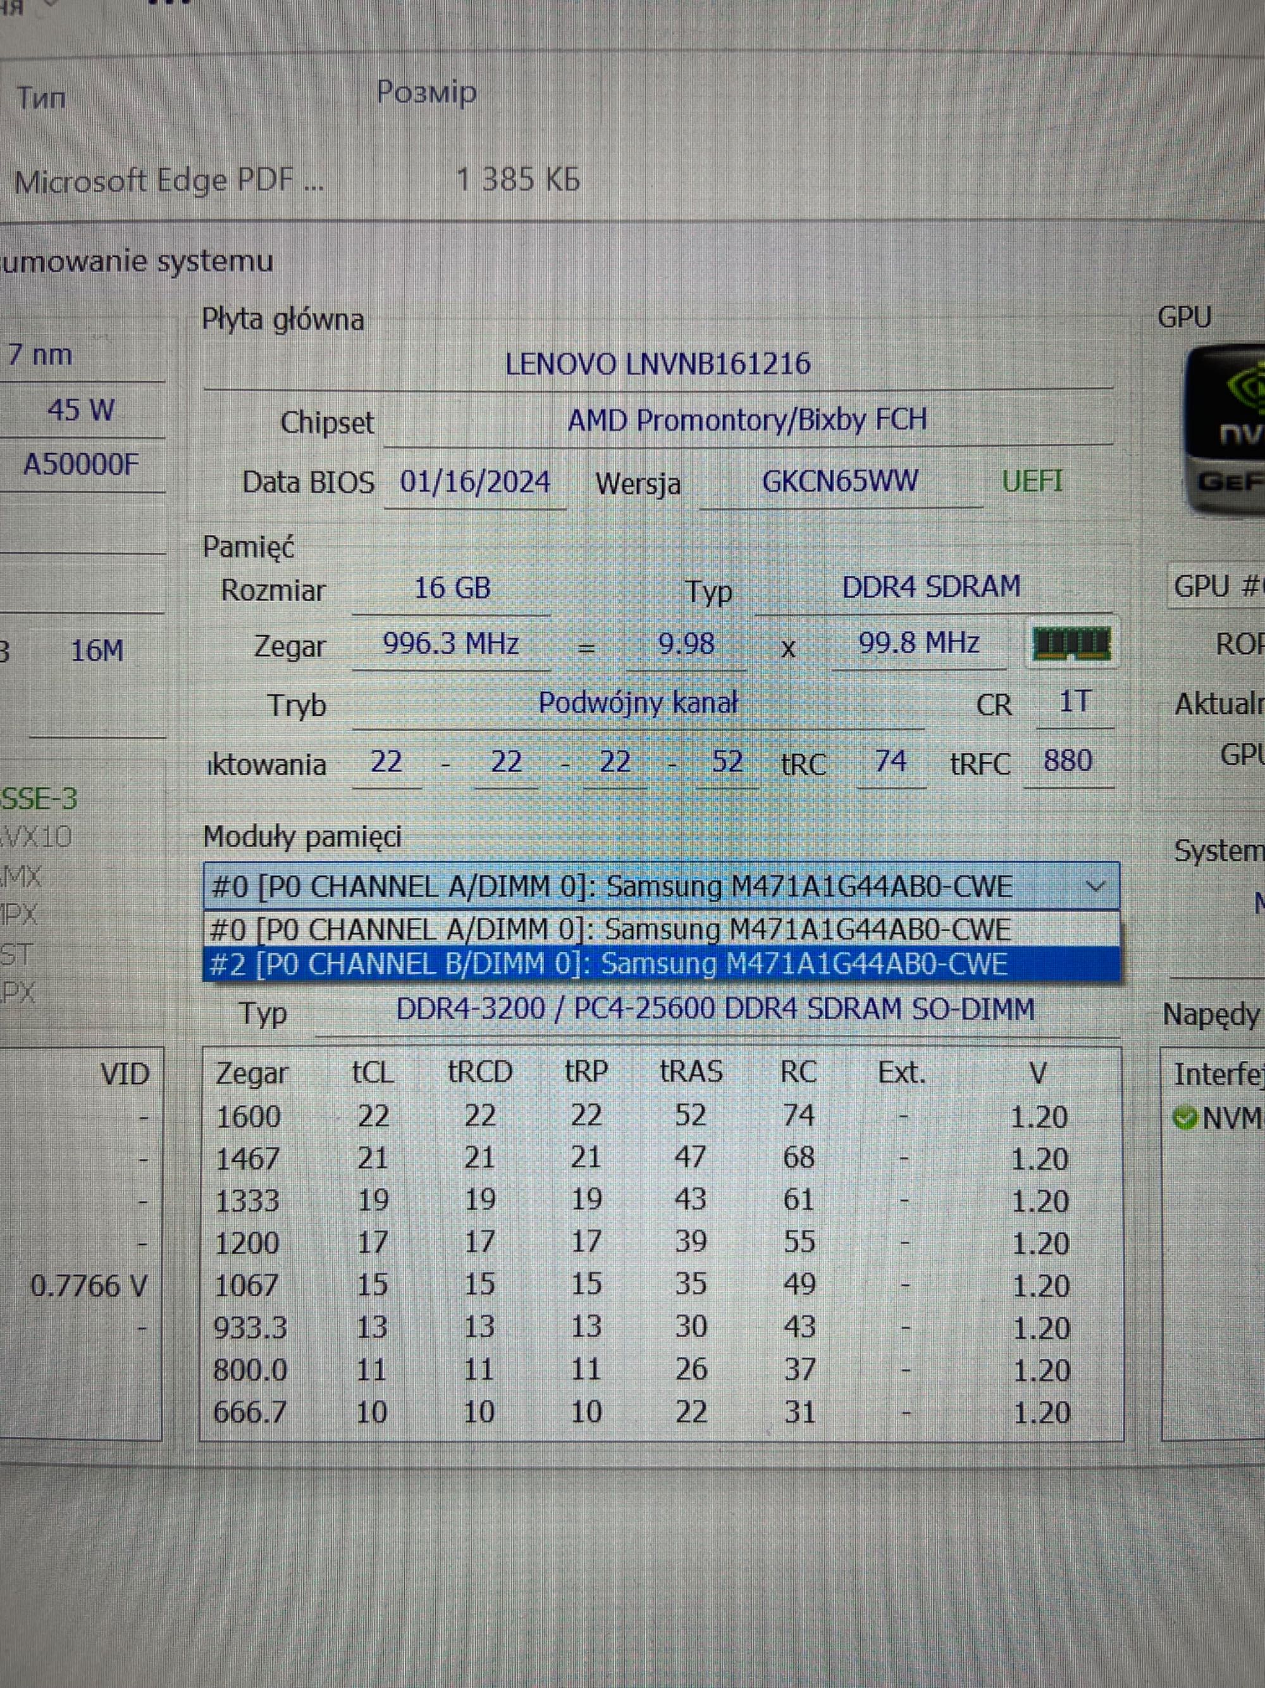Click the tRAS timing value 52
The width and height of the screenshot is (1265, 1688).
click(727, 762)
